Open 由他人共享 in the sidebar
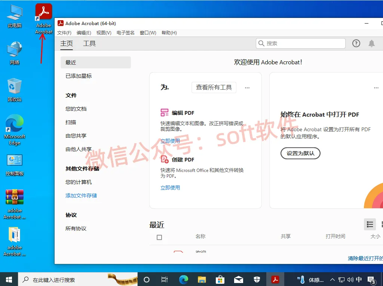The image size is (383, 286). coord(79,149)
